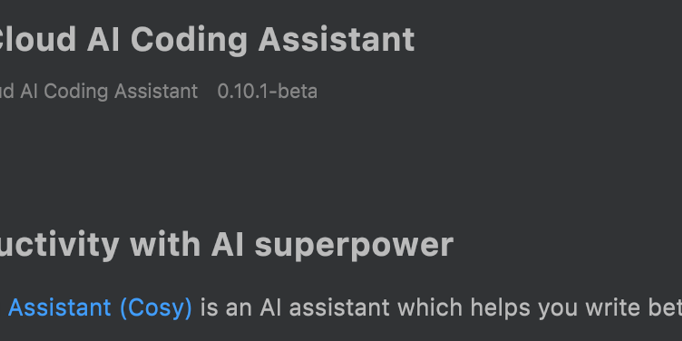
Task: Click the large "Cloud AI Coding Assistant" title
Action: click(206, 40)
